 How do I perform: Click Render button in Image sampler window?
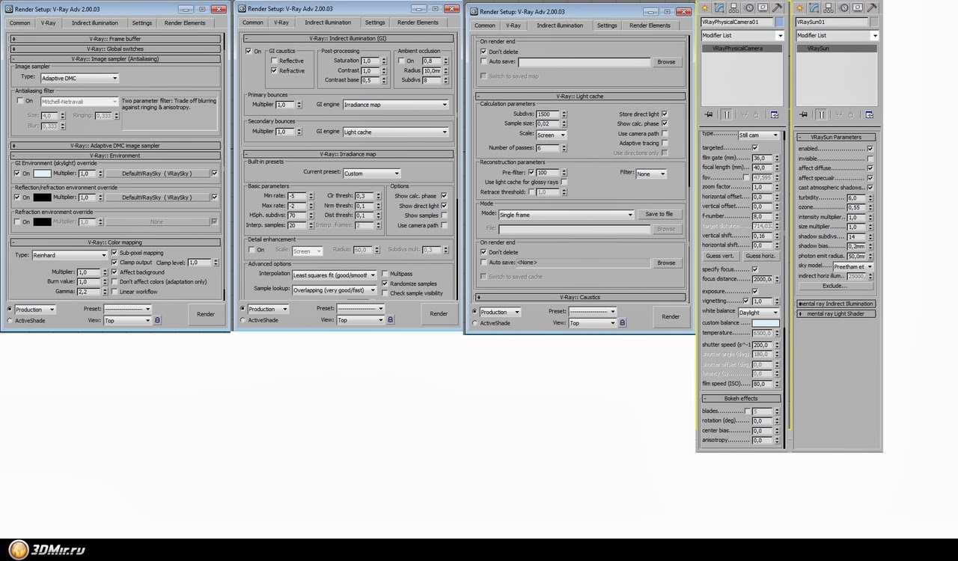206,314
